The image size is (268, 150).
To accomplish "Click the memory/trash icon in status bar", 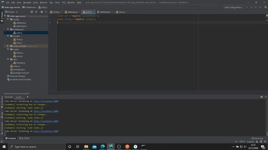I will coord(261,142).
